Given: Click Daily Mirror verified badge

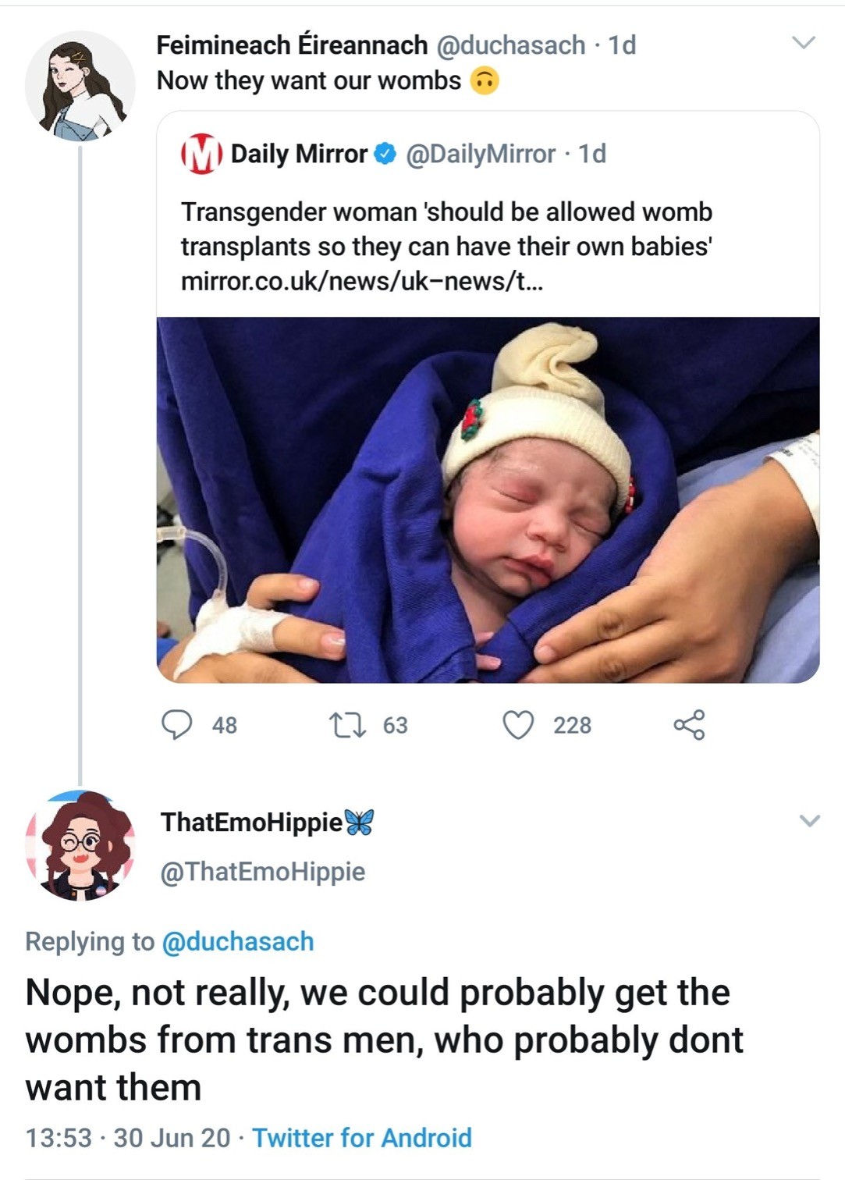Looking at the screenshot, I should pyautogui.click(x=386, y=154).
